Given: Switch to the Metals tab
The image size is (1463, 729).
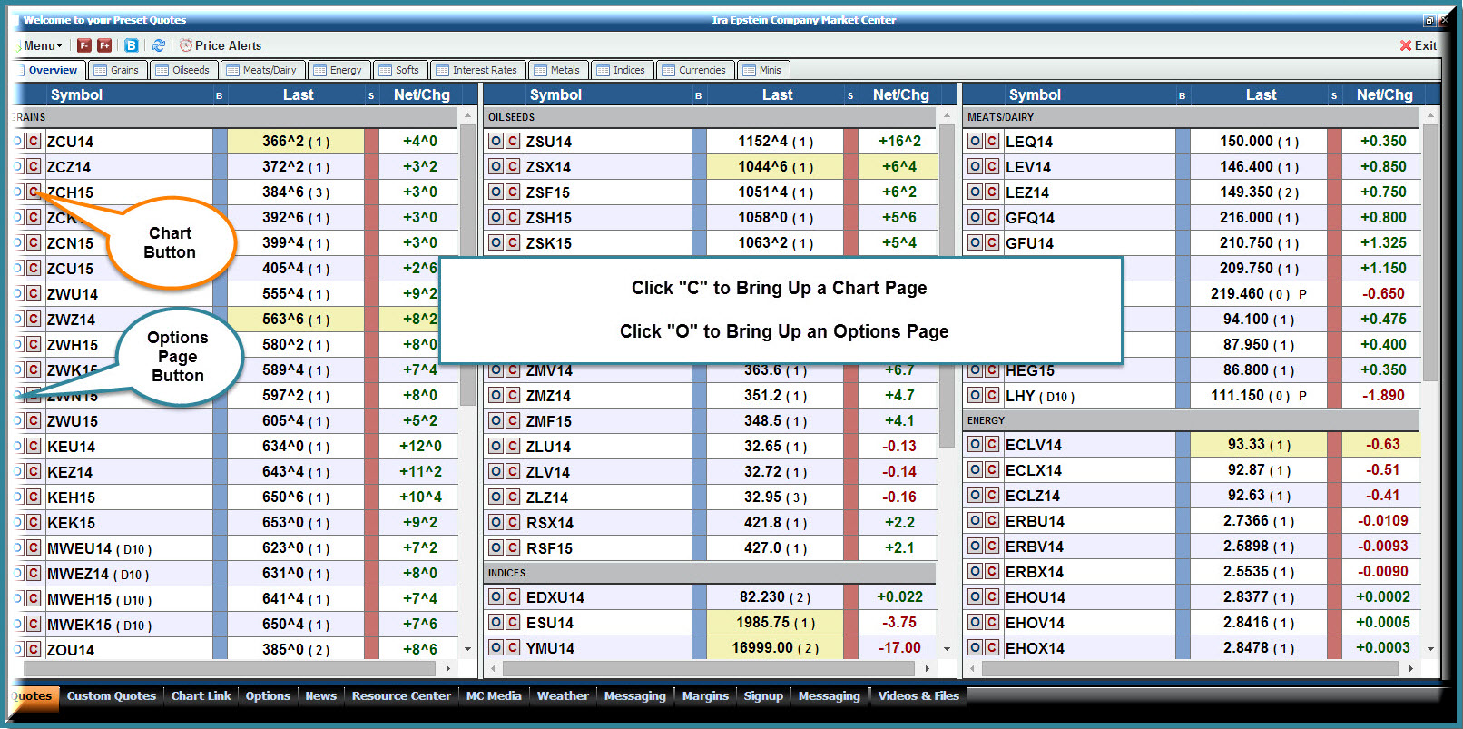Looking at the screenshot, I should pyautogui.click(x=556, y=70).
